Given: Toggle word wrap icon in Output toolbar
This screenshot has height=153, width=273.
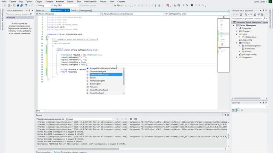Looking at the screenshot, I should (x=136, y=119).
